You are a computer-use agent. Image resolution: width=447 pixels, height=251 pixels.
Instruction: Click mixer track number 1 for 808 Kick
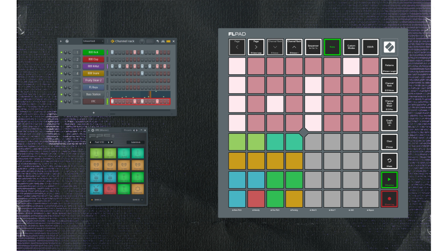coord(77,52)
